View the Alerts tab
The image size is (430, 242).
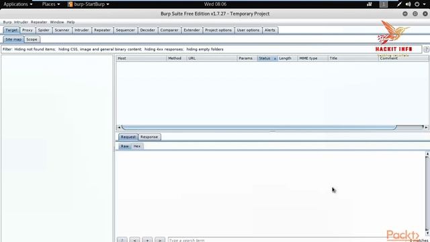[x=270, y=30]
